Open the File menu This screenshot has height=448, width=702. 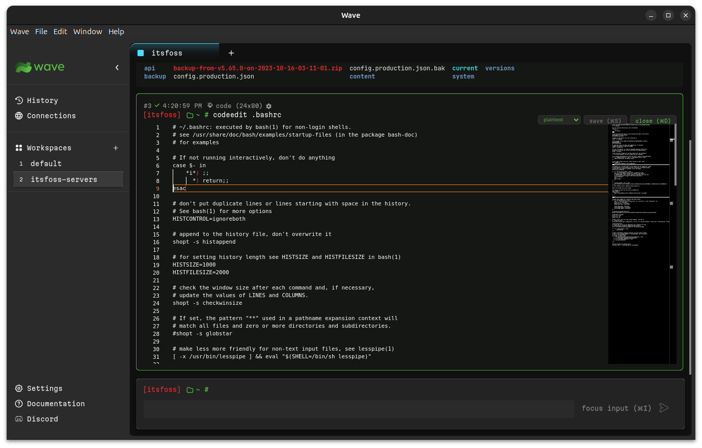point(41,31)
